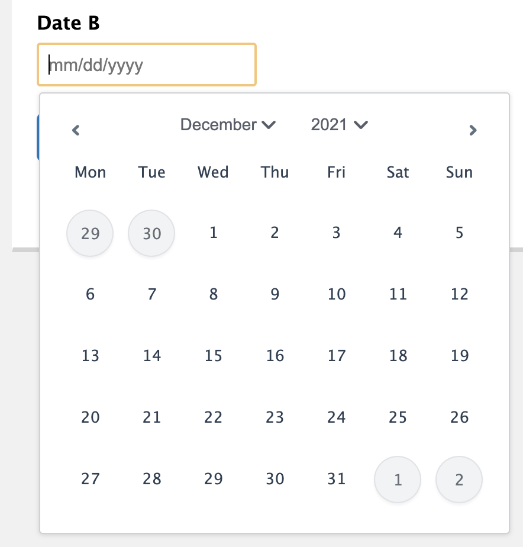Open the December month dropdown
The image size is (523, 547).
228,125
